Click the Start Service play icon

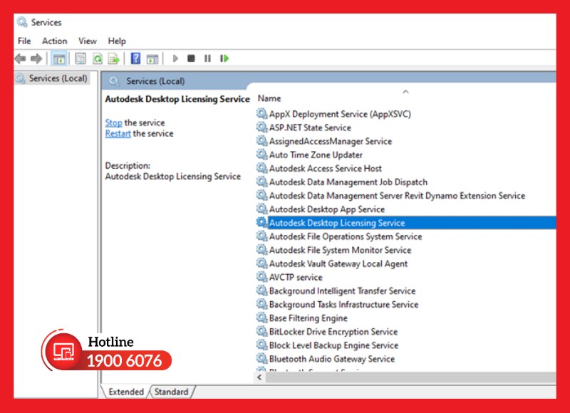[x=175, y=58]
